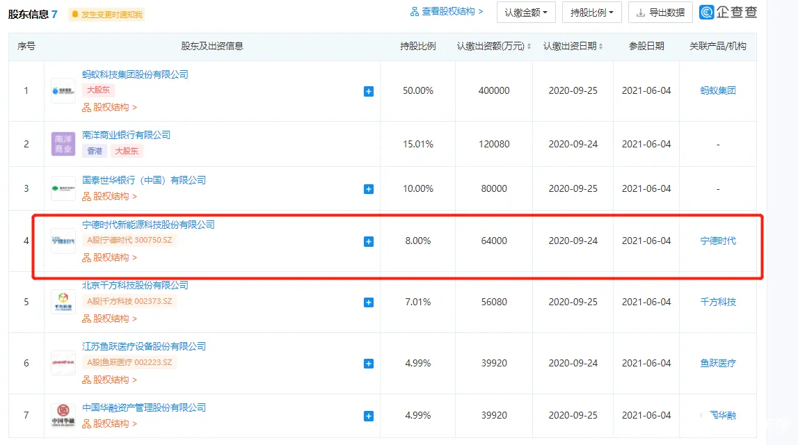Enable 发生变更时通知我 notification
The width and height of the screenshot is (798, 445).
click(x=107, y=14)
